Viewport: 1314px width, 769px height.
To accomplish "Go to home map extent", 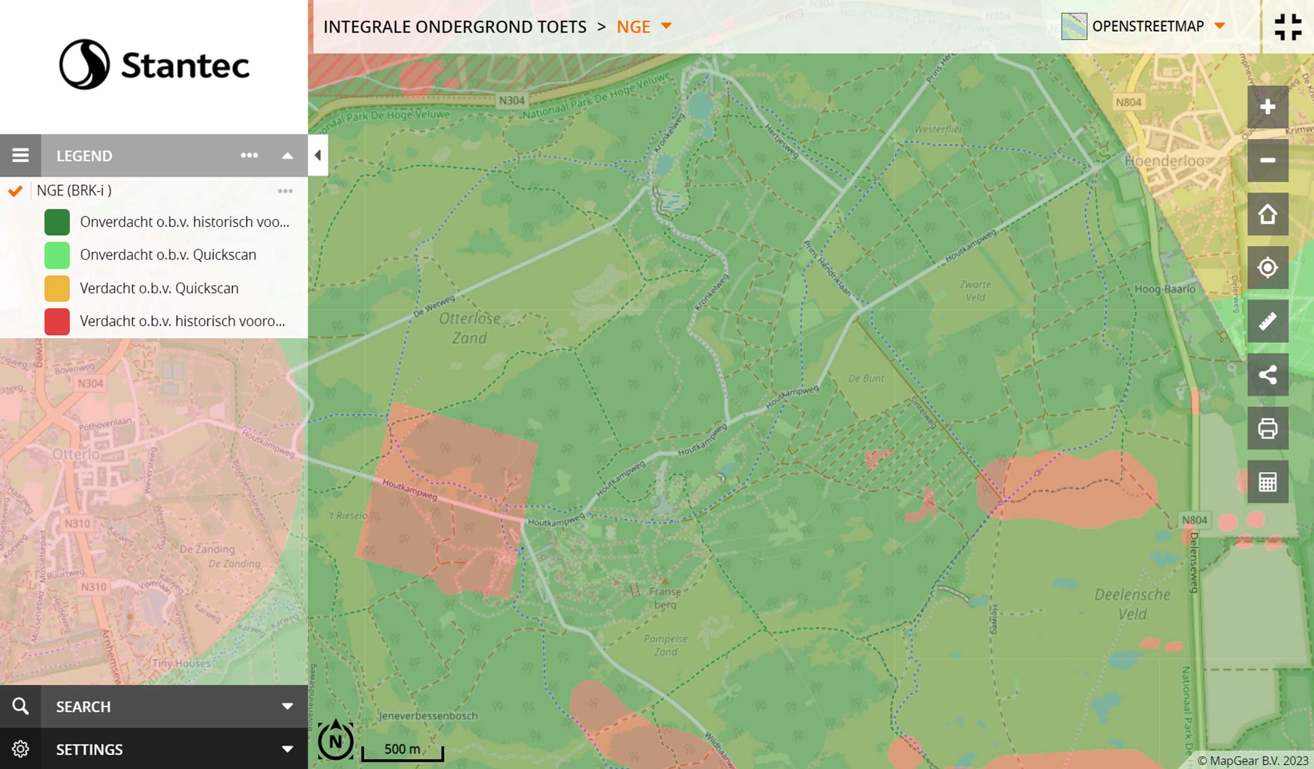I will pyautogui.click(x=1267, y=214).
